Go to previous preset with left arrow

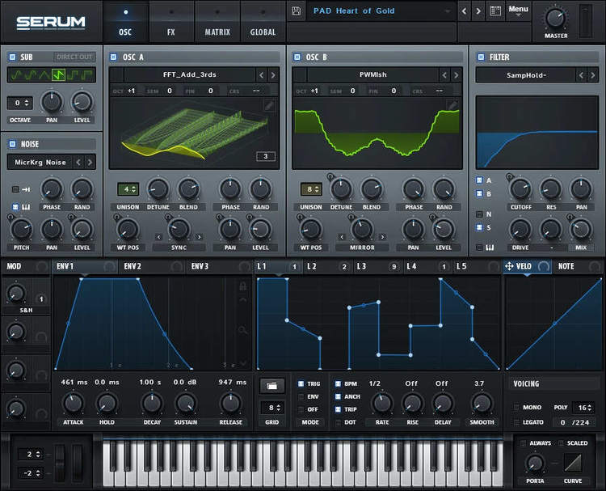[464, 11]
